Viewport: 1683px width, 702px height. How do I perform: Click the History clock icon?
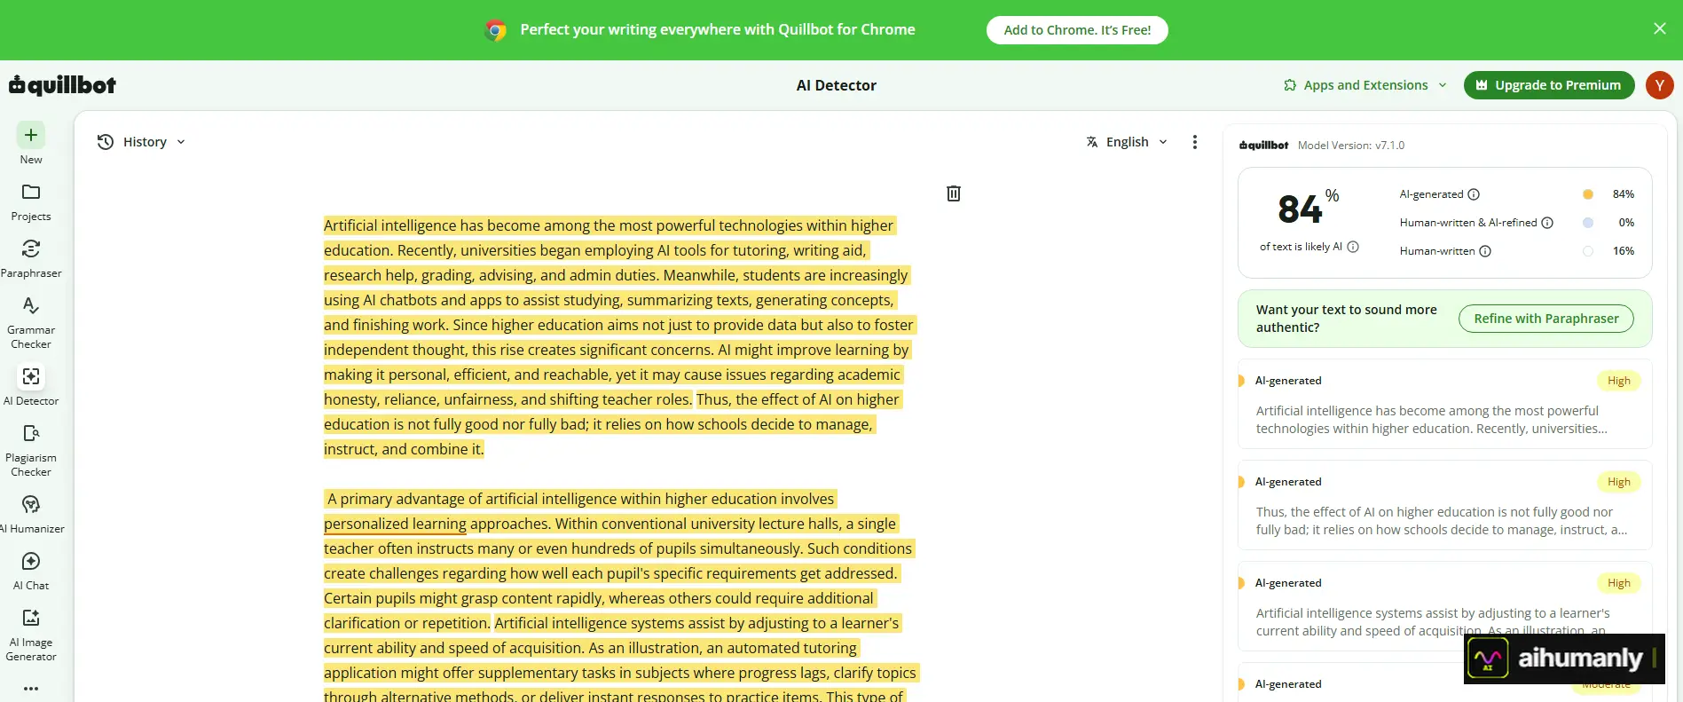[x=106, y=142]
